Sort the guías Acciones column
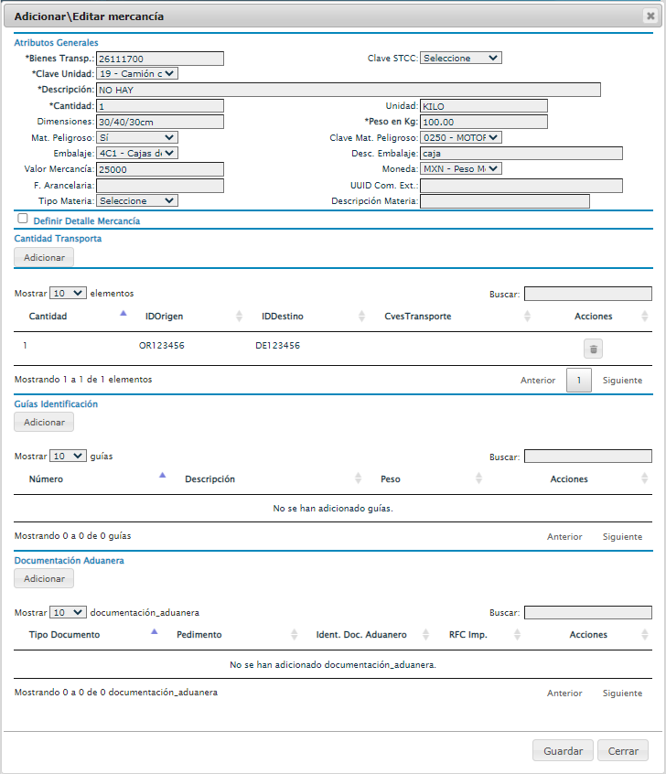This screenshot has height=774, width=666. pos(644,478)
